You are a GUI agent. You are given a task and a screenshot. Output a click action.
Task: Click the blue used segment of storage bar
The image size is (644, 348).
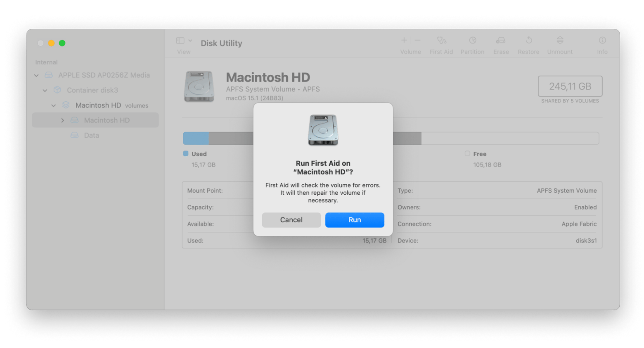(x=196, y=138)
